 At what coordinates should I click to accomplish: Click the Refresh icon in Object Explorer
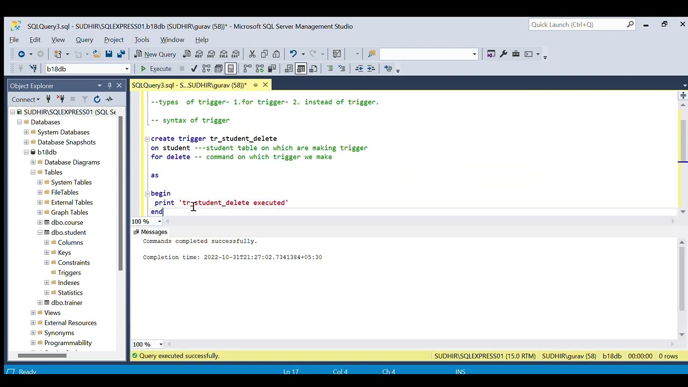[x=97, y=99]
